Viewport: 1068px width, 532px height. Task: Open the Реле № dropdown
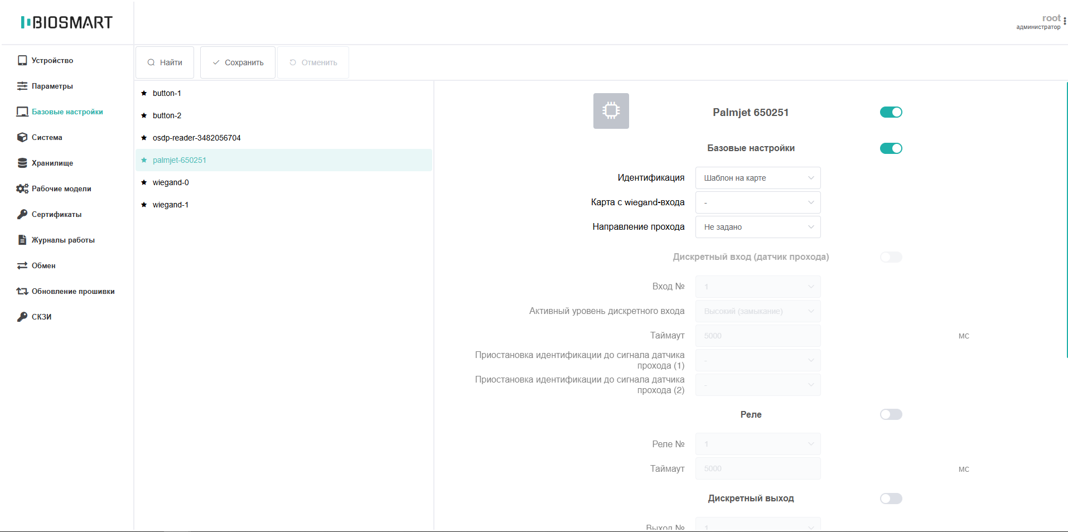point(758,444)
